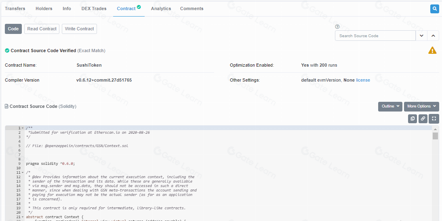Open the license link
Image resolution: width=442 pixels, height=221 pixels.
[x=363, y=80]
